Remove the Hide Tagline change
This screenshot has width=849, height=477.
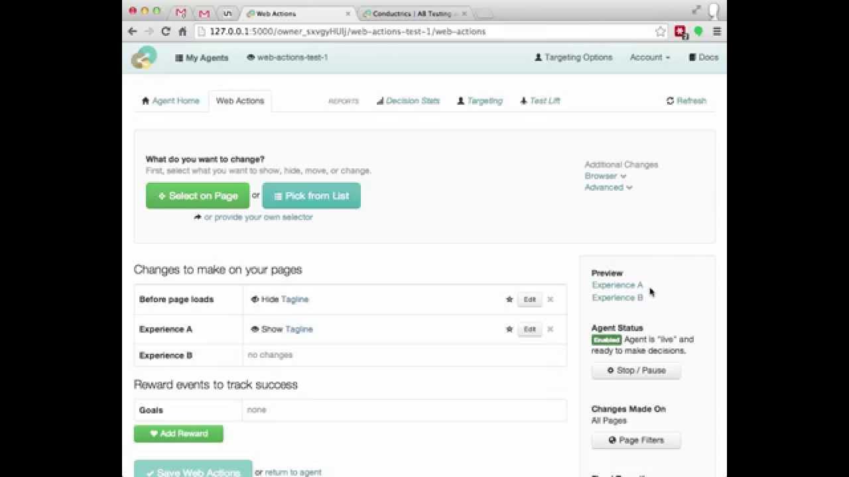pyautogui.click(x=550, y=299)
